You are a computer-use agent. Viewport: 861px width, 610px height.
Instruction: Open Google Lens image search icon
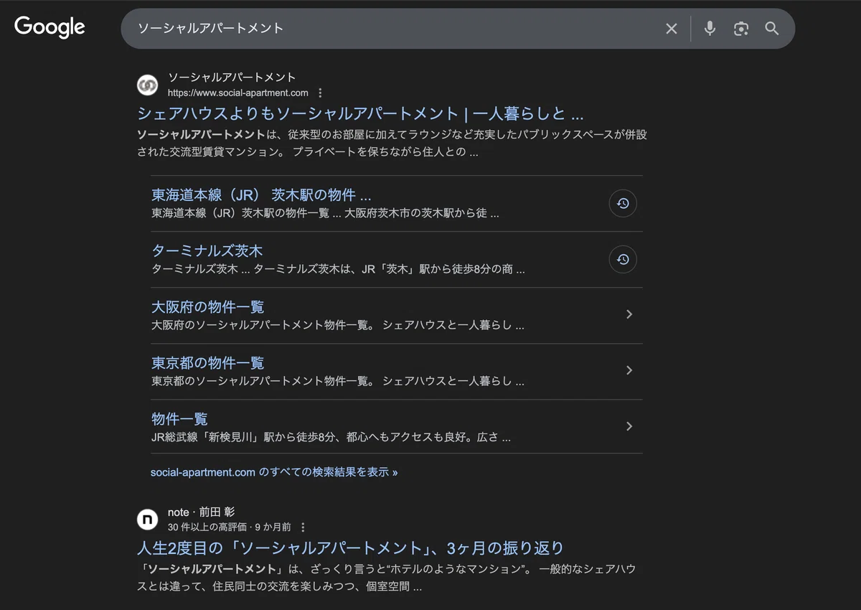741,29
